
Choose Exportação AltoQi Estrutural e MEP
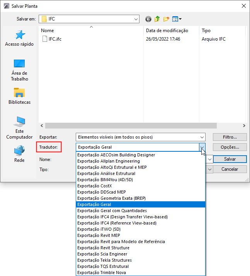[141, 167]
